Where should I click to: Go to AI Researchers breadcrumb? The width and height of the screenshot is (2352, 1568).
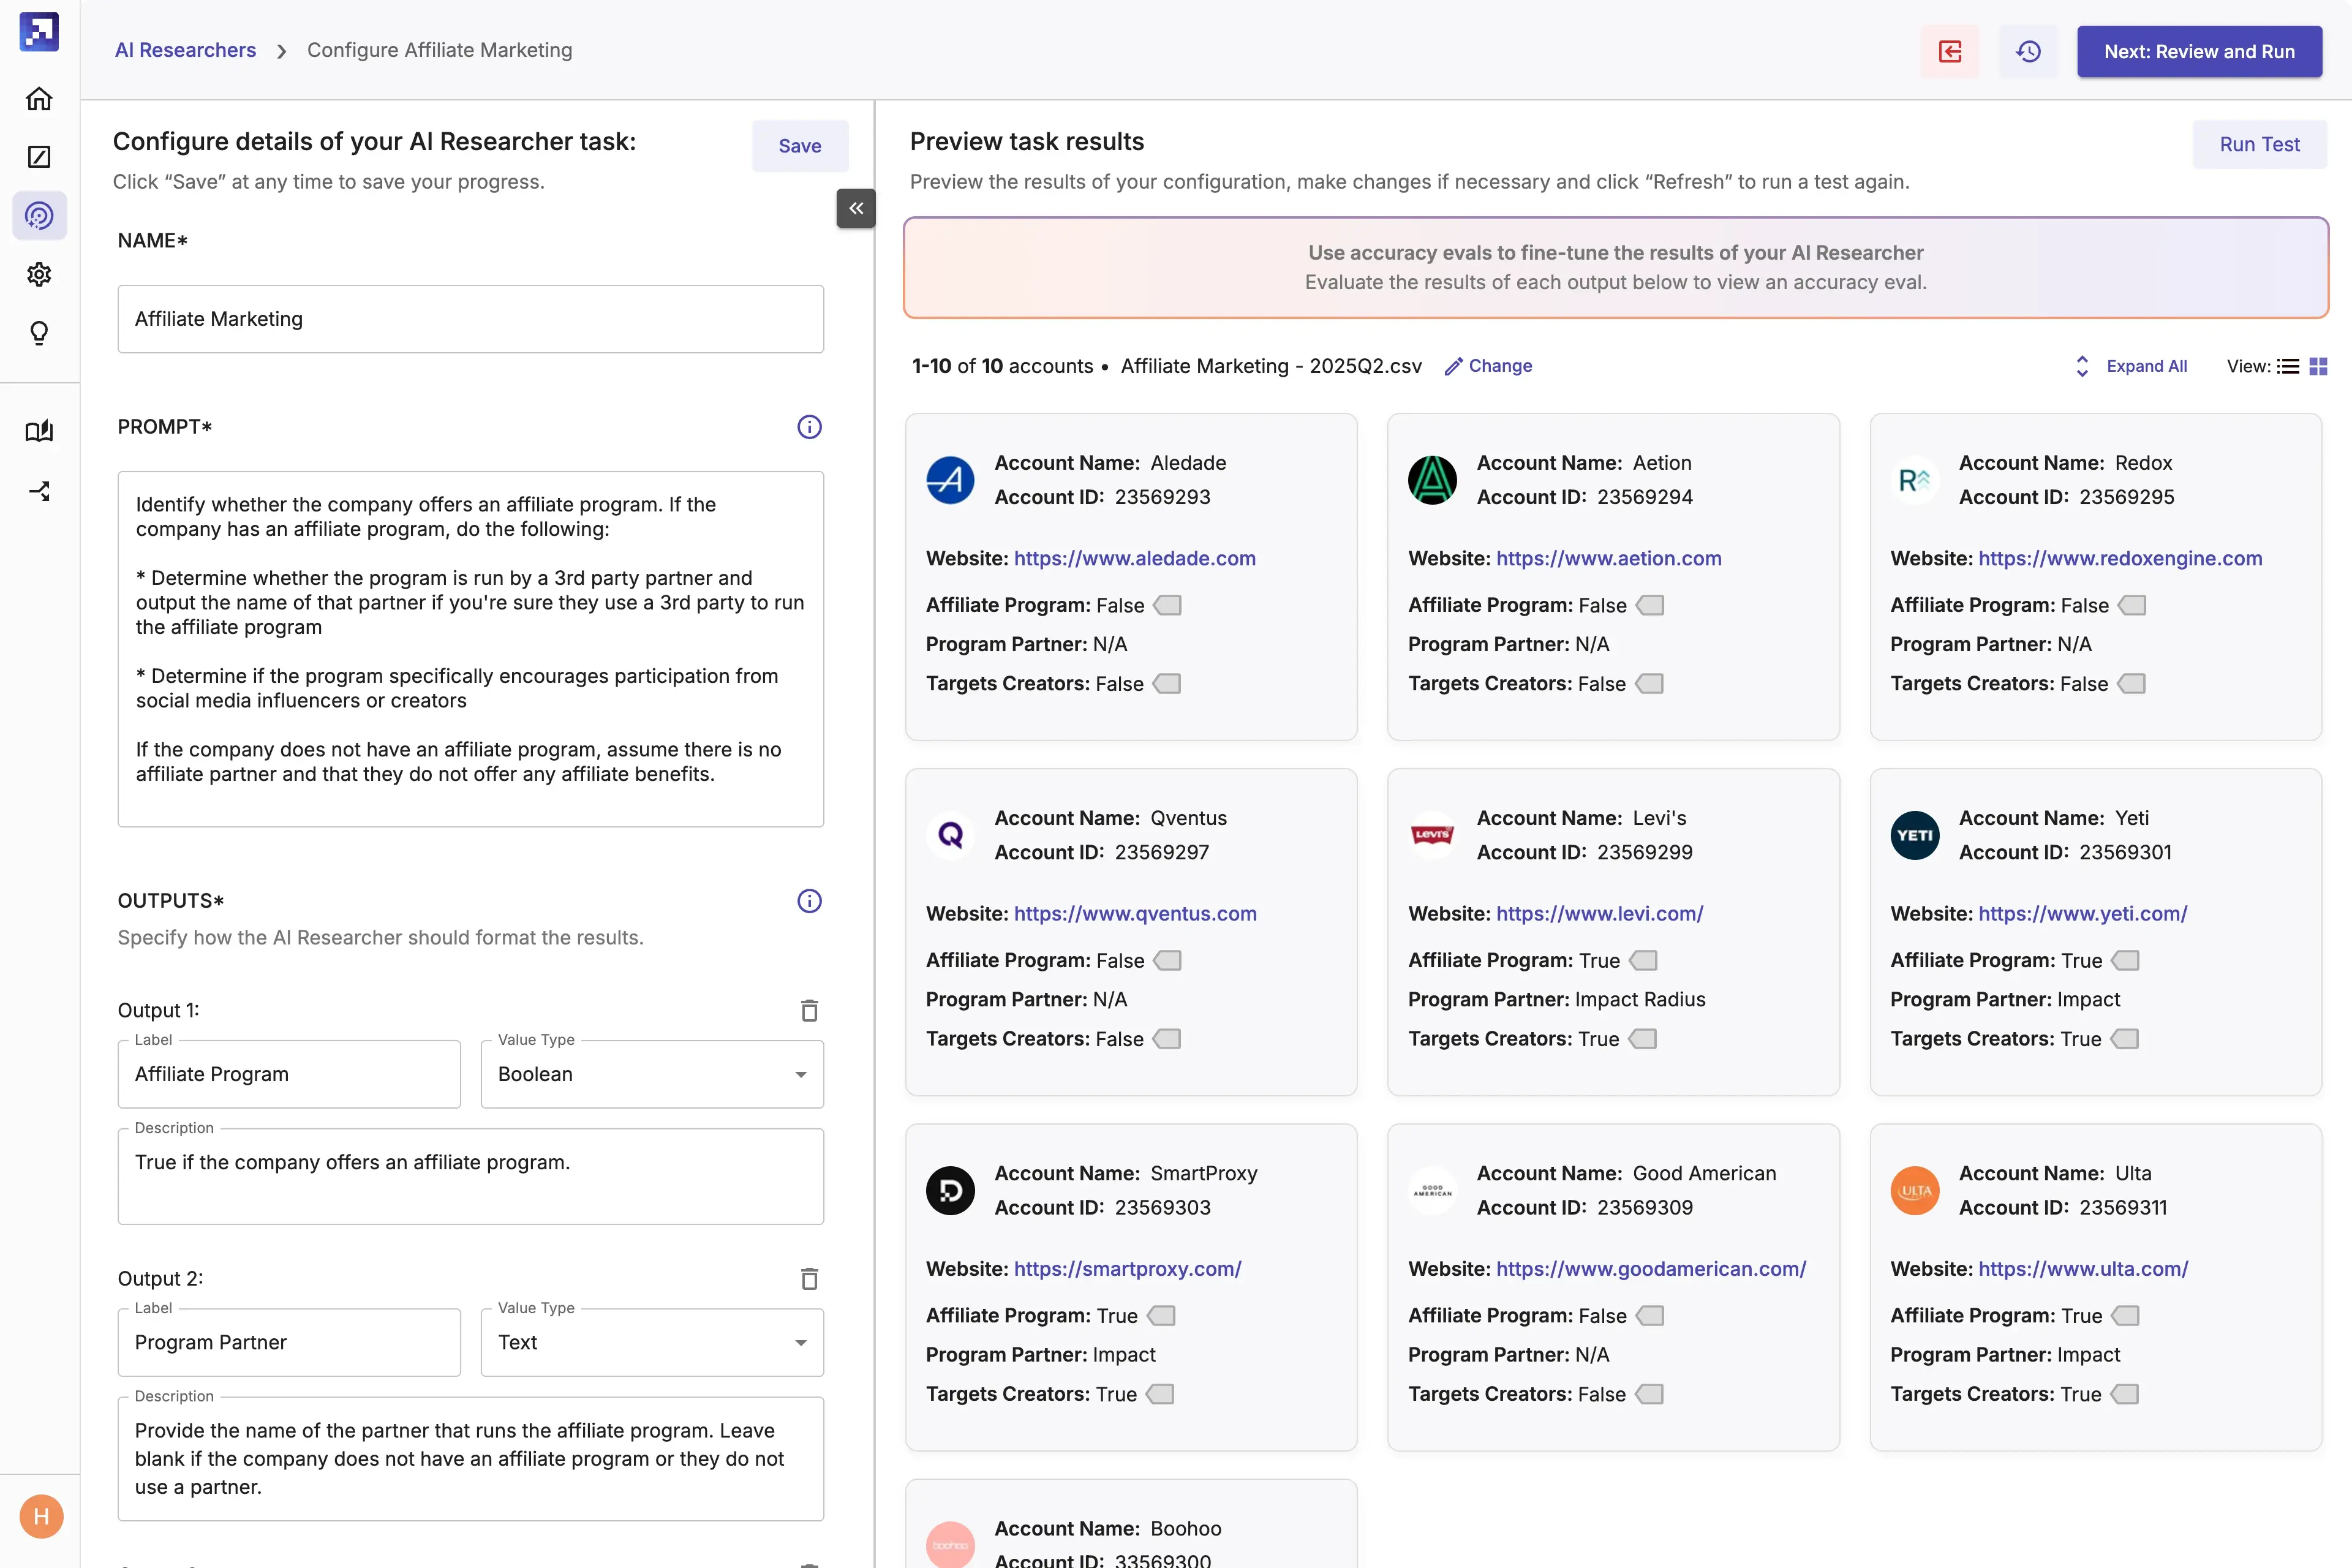coord(185,50)
